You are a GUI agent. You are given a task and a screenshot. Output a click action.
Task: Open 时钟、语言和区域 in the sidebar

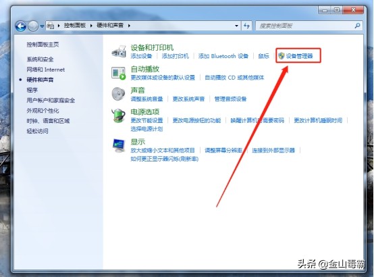pos(48,120)
